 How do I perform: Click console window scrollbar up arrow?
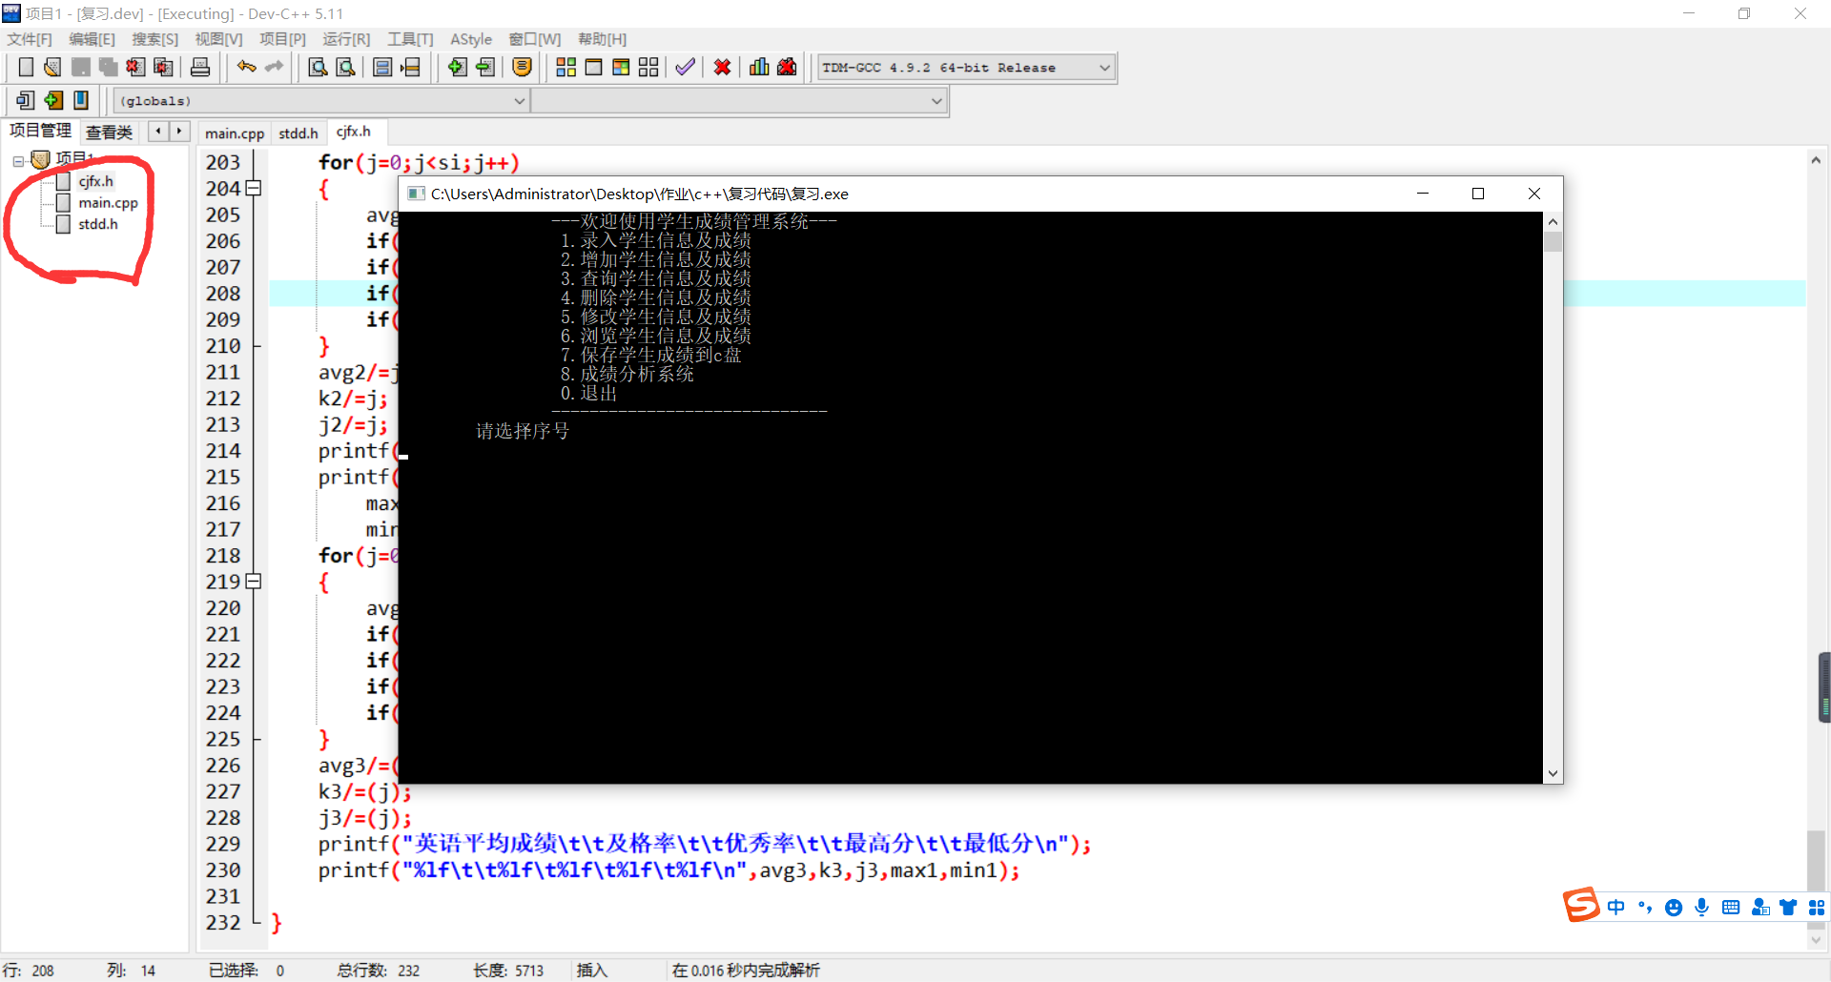pos(1553,221)
